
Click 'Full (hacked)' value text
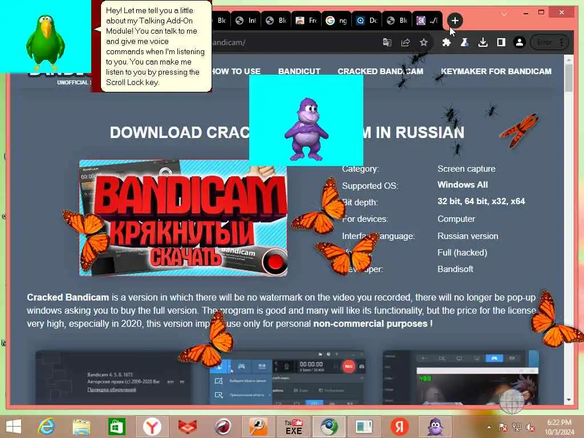tap(462, 253)
